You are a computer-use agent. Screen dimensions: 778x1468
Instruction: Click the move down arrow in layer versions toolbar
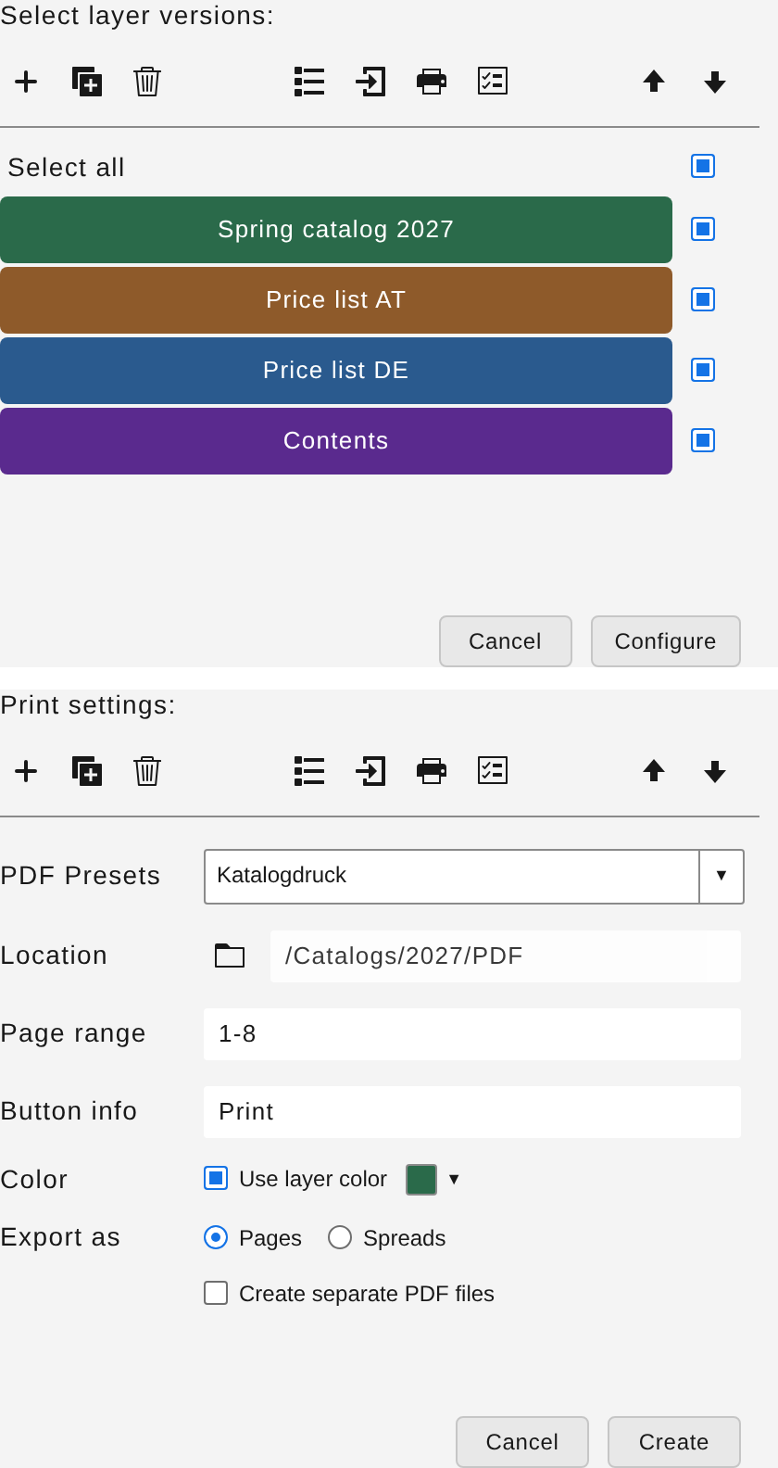click(715, 82)
